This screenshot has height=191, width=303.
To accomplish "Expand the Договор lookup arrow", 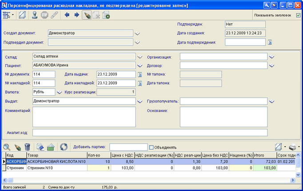I will [272, 66].
